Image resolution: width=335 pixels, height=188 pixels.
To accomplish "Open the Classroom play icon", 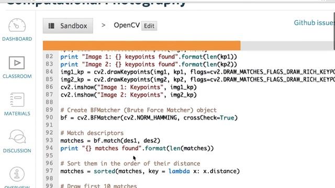I will click(x=17, y=63).
